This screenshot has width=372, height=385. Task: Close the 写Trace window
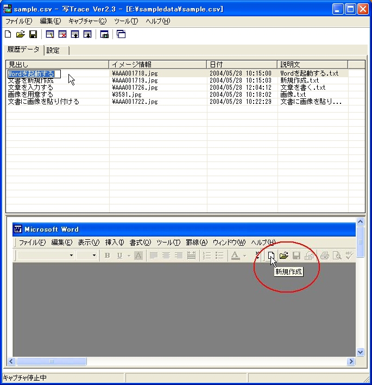pyautogui.click(x=363, y=9)
